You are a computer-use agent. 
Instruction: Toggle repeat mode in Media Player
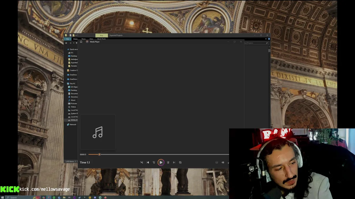(180, 163)
